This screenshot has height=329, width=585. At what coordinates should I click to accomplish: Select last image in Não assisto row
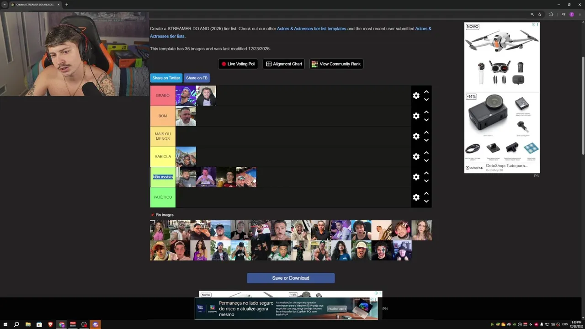tap(246, 177)
